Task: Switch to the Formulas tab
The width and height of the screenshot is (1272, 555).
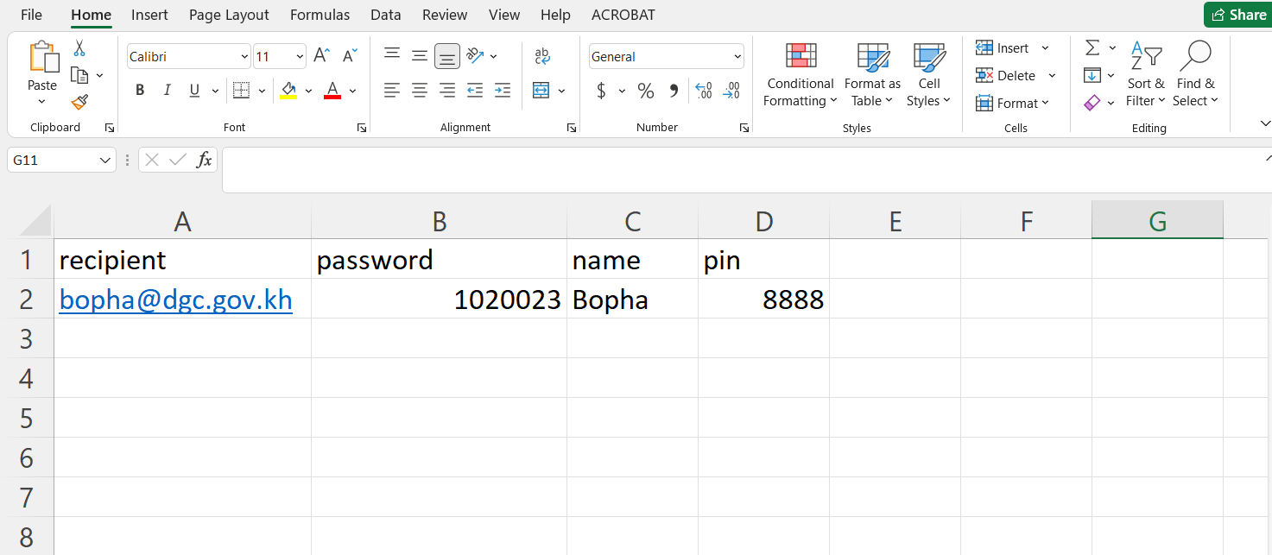Action: point(320,15)
